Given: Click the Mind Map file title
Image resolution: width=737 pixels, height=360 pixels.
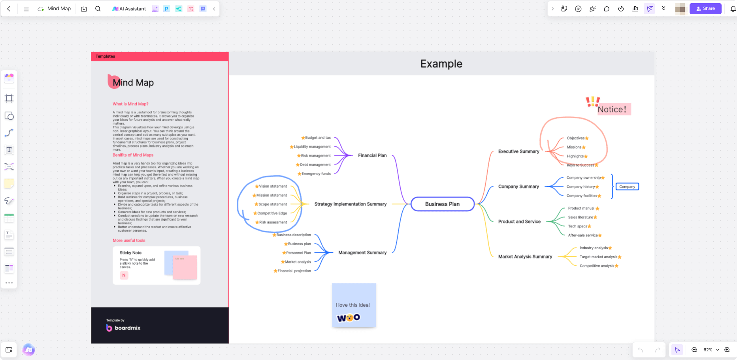Looking at the screenshot, I should pyautogui.click(x=59, y=9).
